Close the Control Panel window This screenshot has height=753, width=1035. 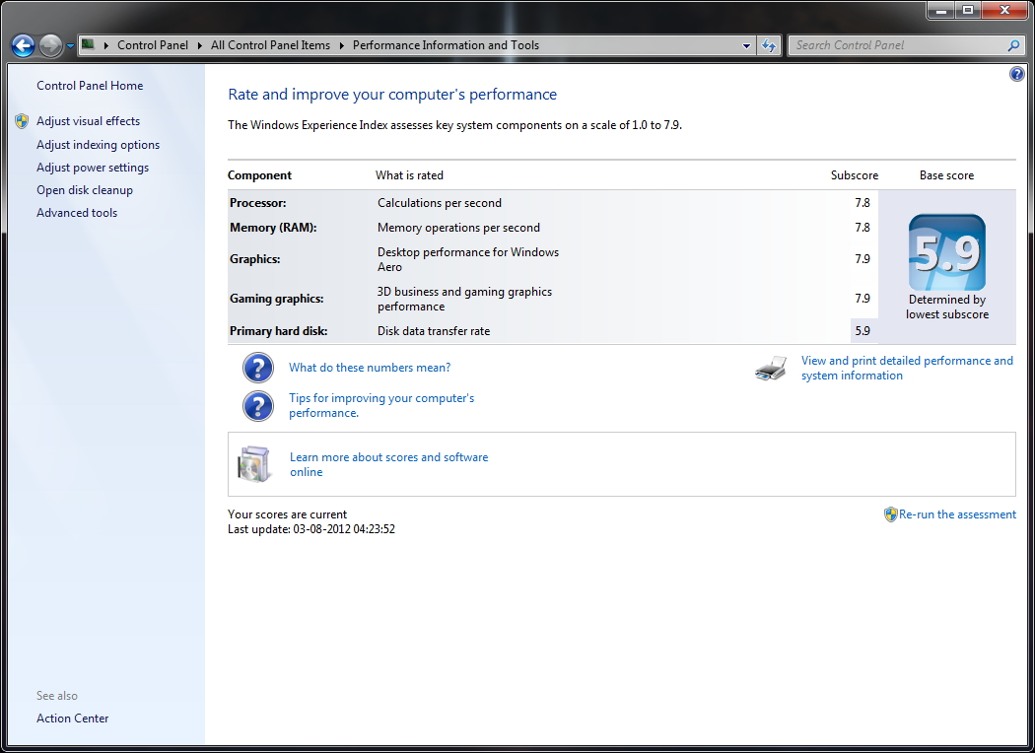click(x=1004, y=11)
